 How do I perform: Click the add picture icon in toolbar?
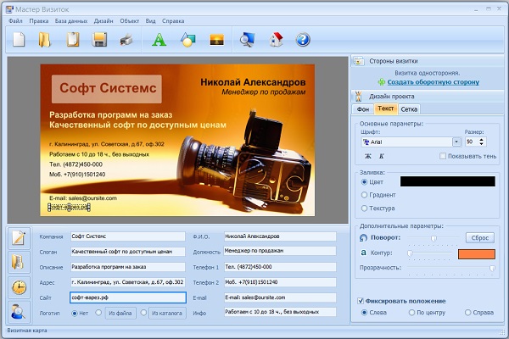pyautogui.click(x=215, y=39)
